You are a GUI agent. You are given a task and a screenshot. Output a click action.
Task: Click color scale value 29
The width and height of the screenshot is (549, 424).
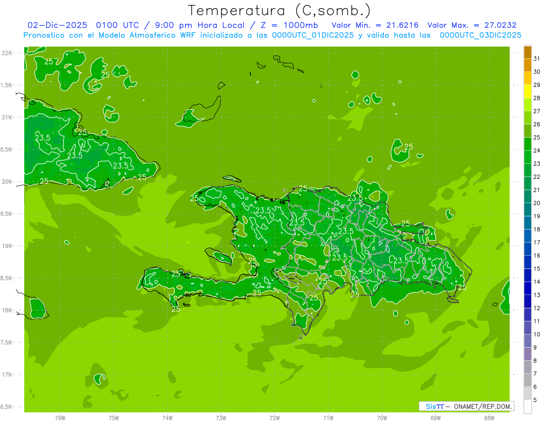click(537, 85)
